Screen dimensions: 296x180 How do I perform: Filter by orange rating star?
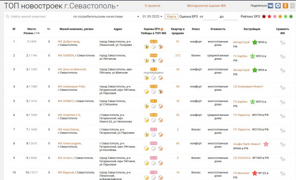coord(280,17)
